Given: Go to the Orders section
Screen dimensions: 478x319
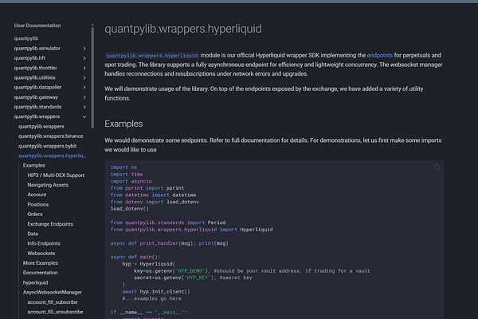Looking at the screenshot, I should pos(35,215).
